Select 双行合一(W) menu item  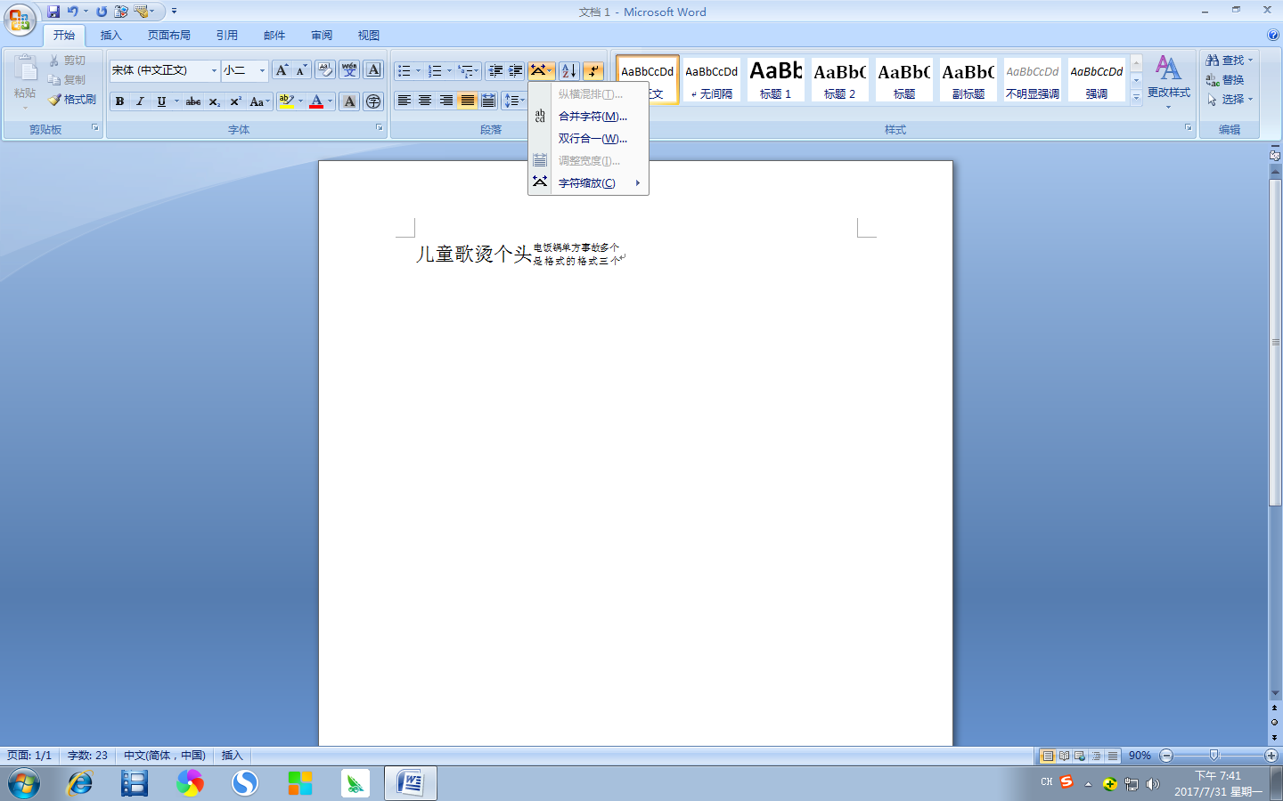(588, 138)
